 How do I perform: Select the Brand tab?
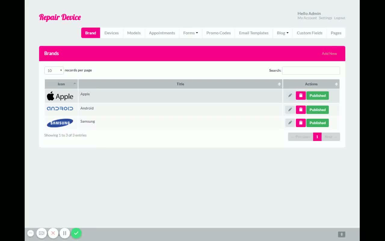[91, 33]
